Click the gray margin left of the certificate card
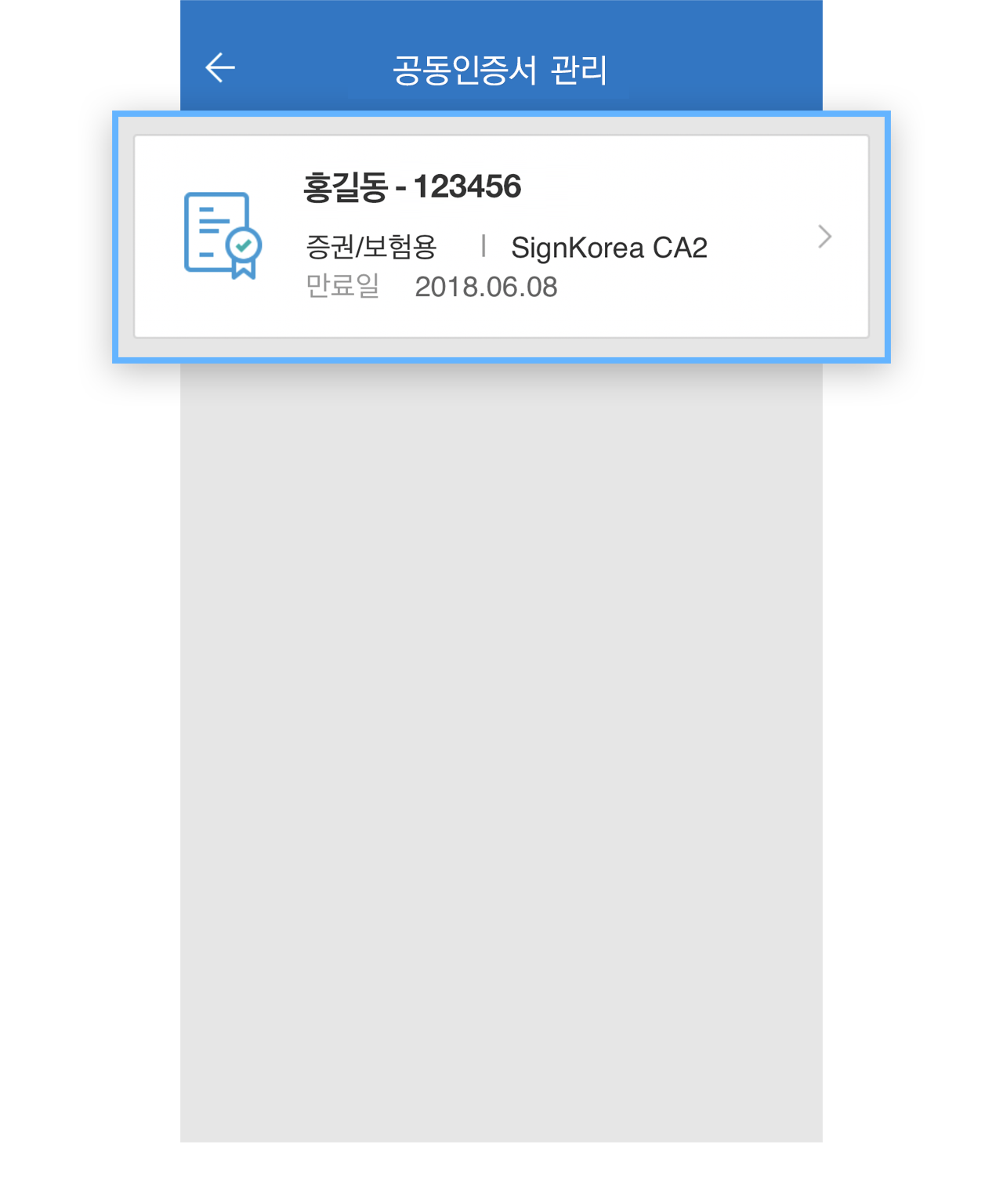The width and height of the screenshot is (1003, 1195). pyautogui.click(x=125, y=237)
